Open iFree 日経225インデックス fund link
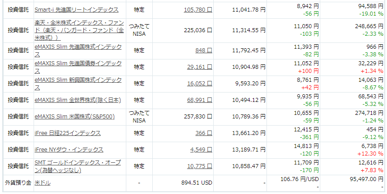 [68, 133]
